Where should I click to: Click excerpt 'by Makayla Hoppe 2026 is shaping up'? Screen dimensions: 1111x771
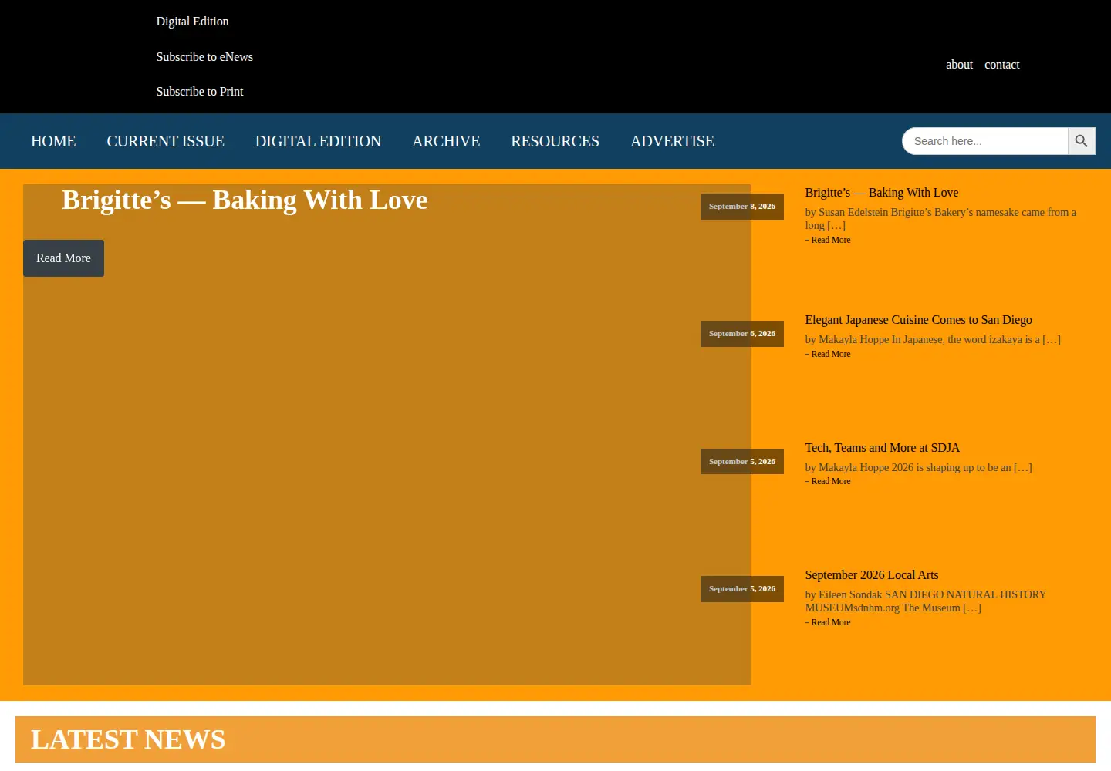pyautogui.click(x=918, y=468)
